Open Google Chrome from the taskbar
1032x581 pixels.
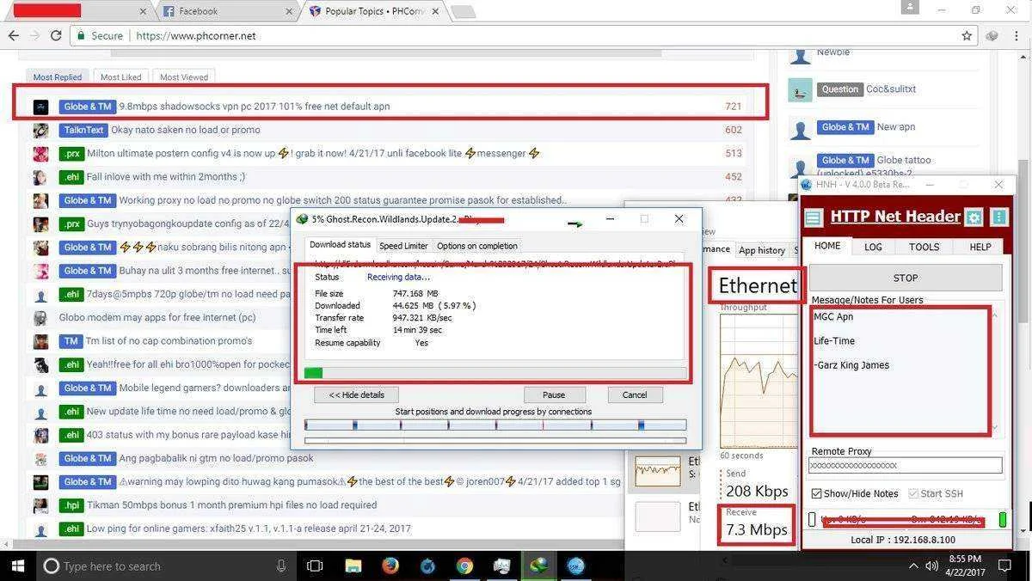click(464, 566)
